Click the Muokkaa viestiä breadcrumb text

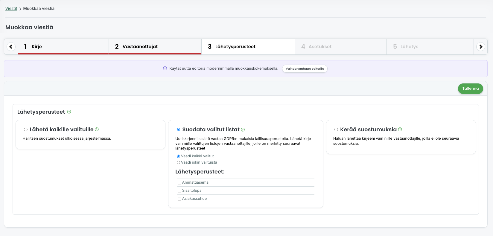[39, 8]
